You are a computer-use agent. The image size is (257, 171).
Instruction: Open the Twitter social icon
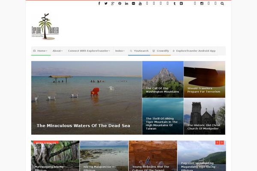click(x=106, y=3)
